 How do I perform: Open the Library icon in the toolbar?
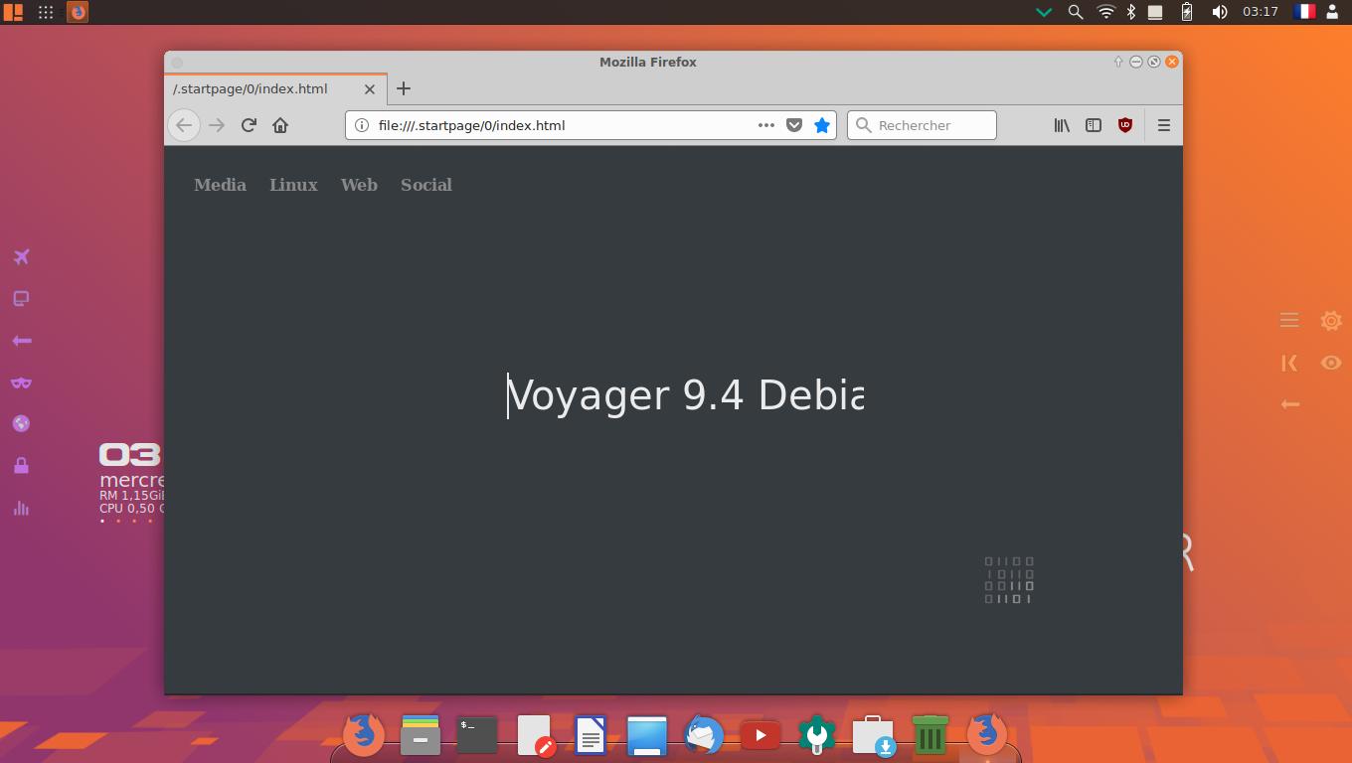[x=1062, y=125]
